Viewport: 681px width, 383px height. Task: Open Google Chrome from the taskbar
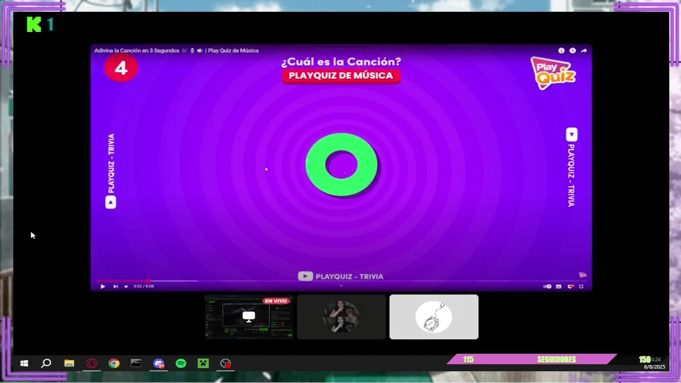(x=114, y=363)
